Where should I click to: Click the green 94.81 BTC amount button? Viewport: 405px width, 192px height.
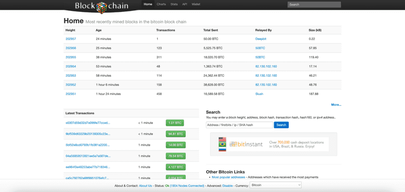(x=176, y=134)
